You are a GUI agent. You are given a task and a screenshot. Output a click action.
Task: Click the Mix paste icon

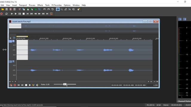(x=32, y=9)
